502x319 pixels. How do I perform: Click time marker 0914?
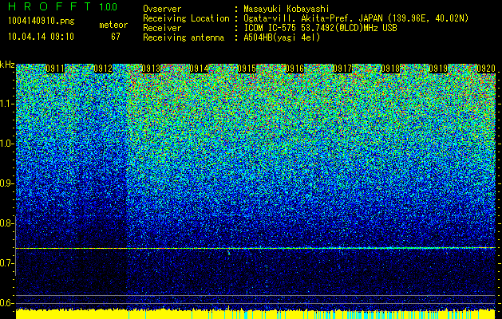point(199,69)
